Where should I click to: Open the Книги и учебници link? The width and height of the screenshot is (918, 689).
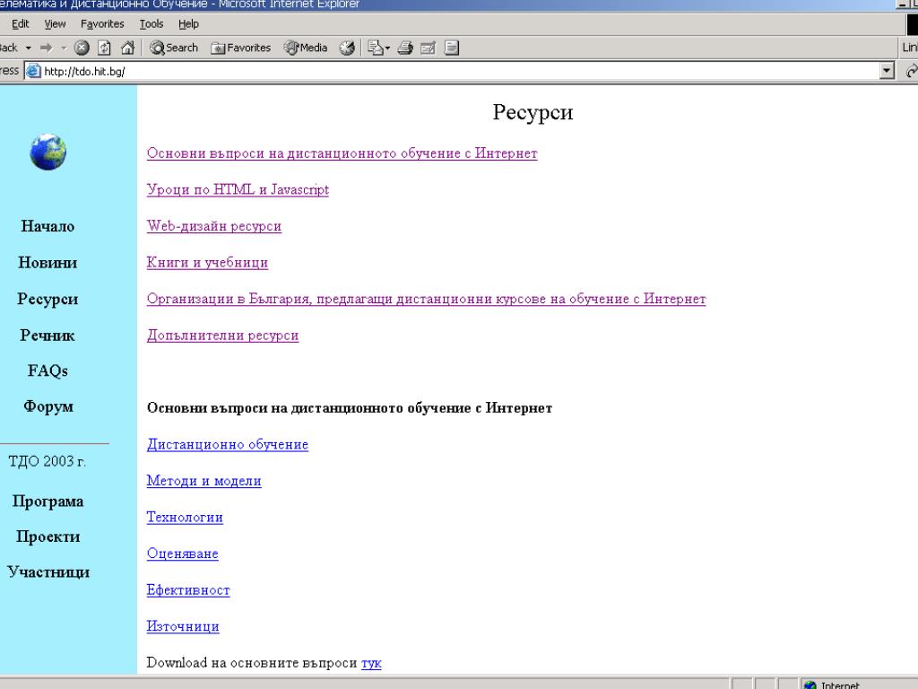coord(207,263)
